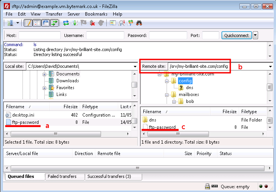Viewport: 276px width, 192px height.
Task: Open the Site Manager icon
Action: click(10, 23)
